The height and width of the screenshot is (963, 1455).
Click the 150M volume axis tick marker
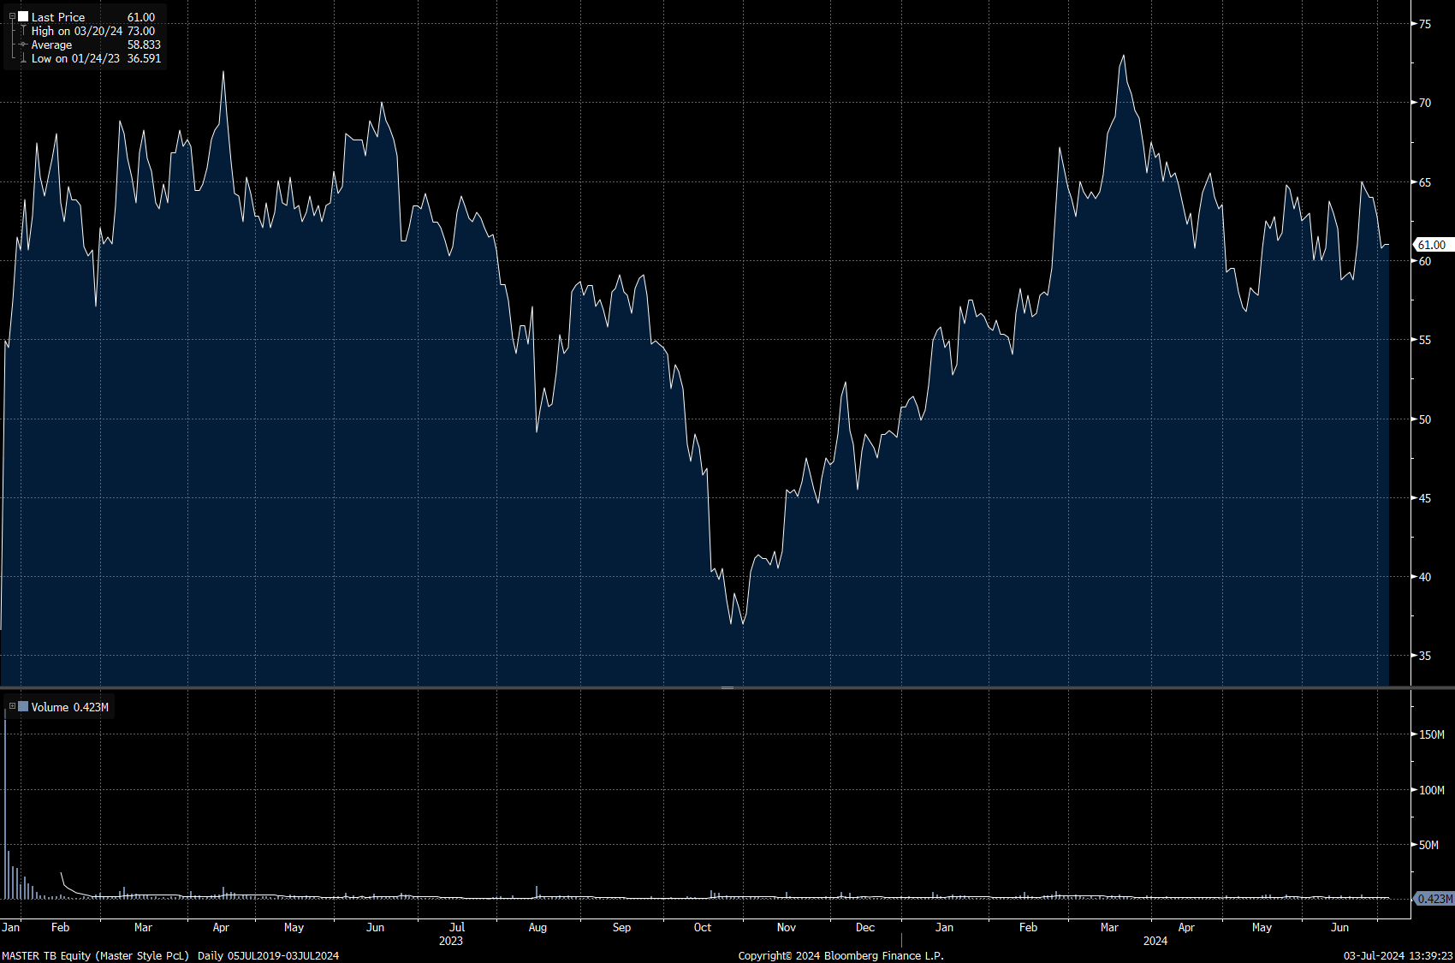click(x=1431, y=734)
